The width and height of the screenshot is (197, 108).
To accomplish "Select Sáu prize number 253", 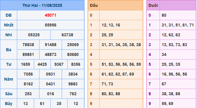I will 28,94.
